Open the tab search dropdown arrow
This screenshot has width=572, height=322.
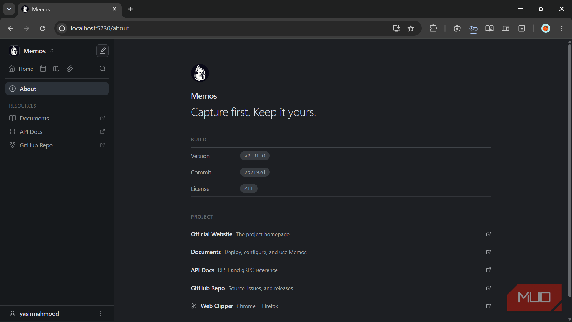[9, 9]
